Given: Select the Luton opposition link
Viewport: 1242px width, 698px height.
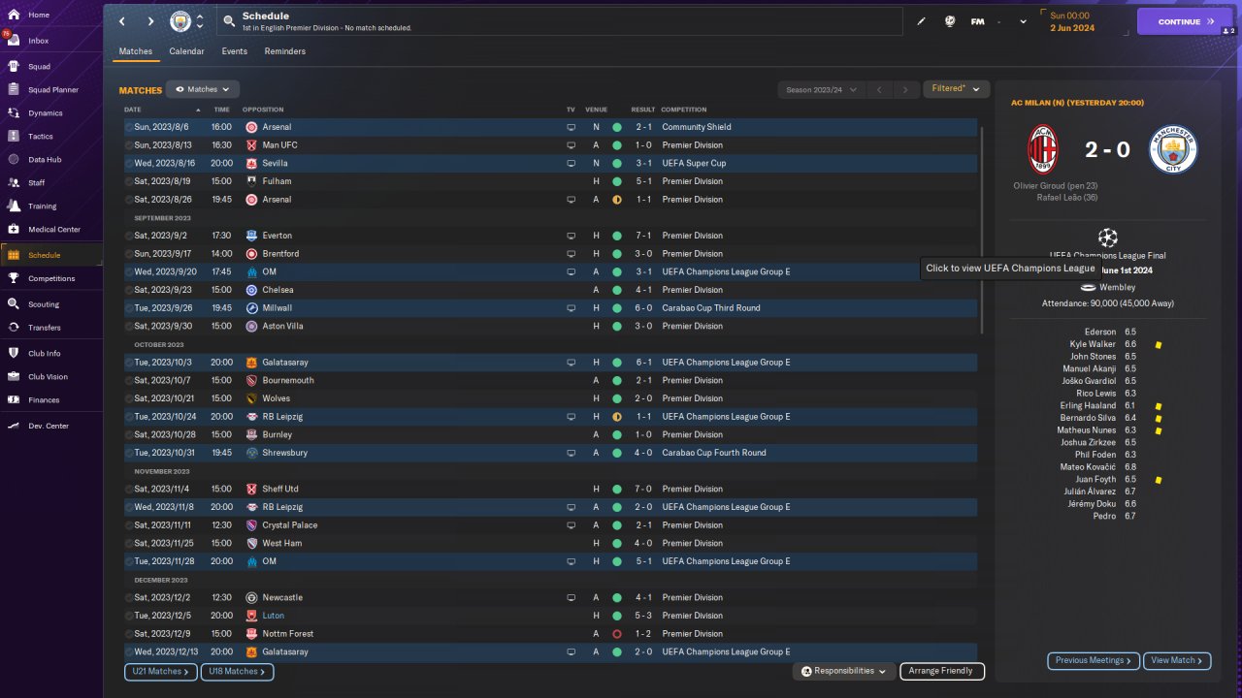Looking at the screenshot, I should coord(274,616).
